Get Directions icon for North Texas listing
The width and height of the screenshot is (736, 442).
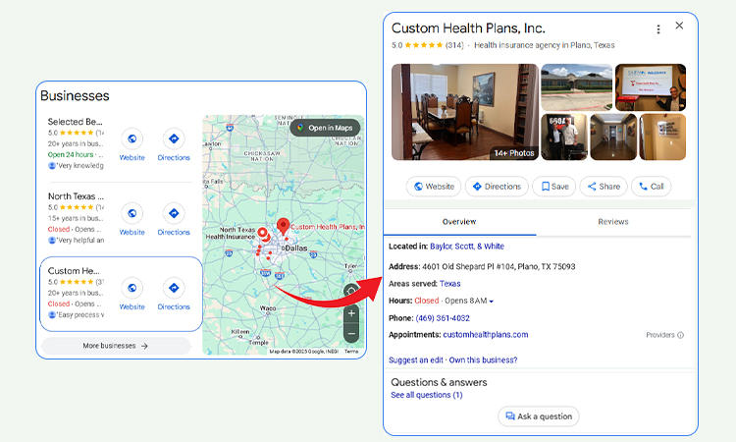[174, 213]
